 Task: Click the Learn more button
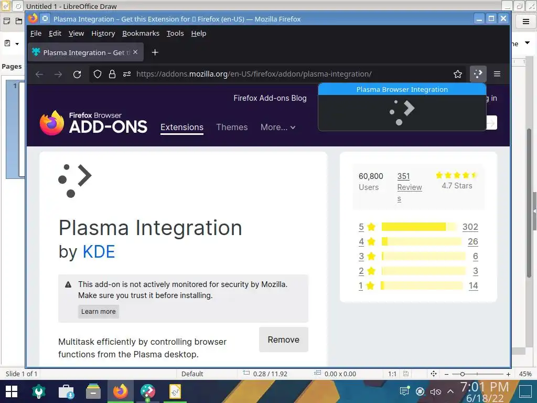click(98, 312)
